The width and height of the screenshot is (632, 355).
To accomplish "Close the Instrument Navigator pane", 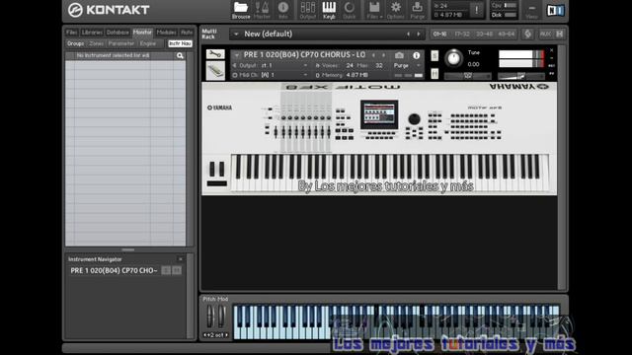I will click(180, 259).
